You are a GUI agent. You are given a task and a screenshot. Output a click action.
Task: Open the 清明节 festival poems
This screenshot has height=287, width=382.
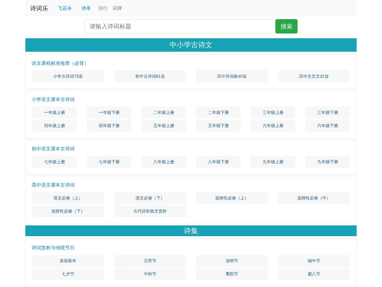point(232,261)
